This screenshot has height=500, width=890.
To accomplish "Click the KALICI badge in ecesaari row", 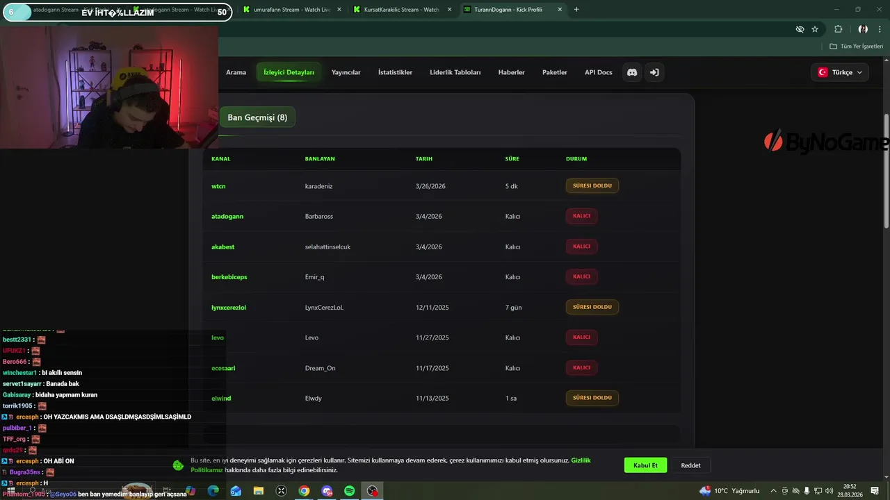I will (x=581, y=367).
